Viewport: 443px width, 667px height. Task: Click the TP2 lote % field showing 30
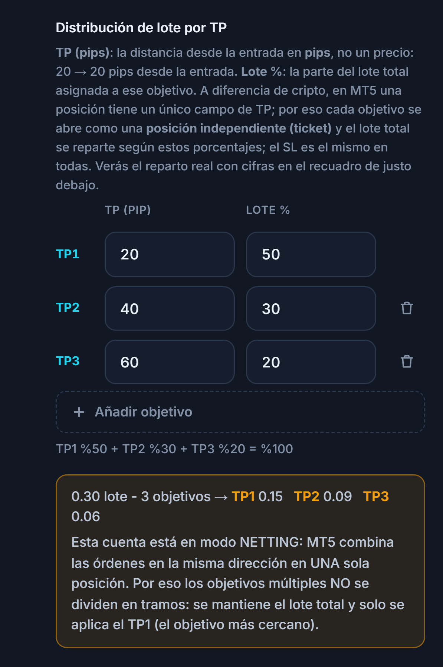pos(311,308)
